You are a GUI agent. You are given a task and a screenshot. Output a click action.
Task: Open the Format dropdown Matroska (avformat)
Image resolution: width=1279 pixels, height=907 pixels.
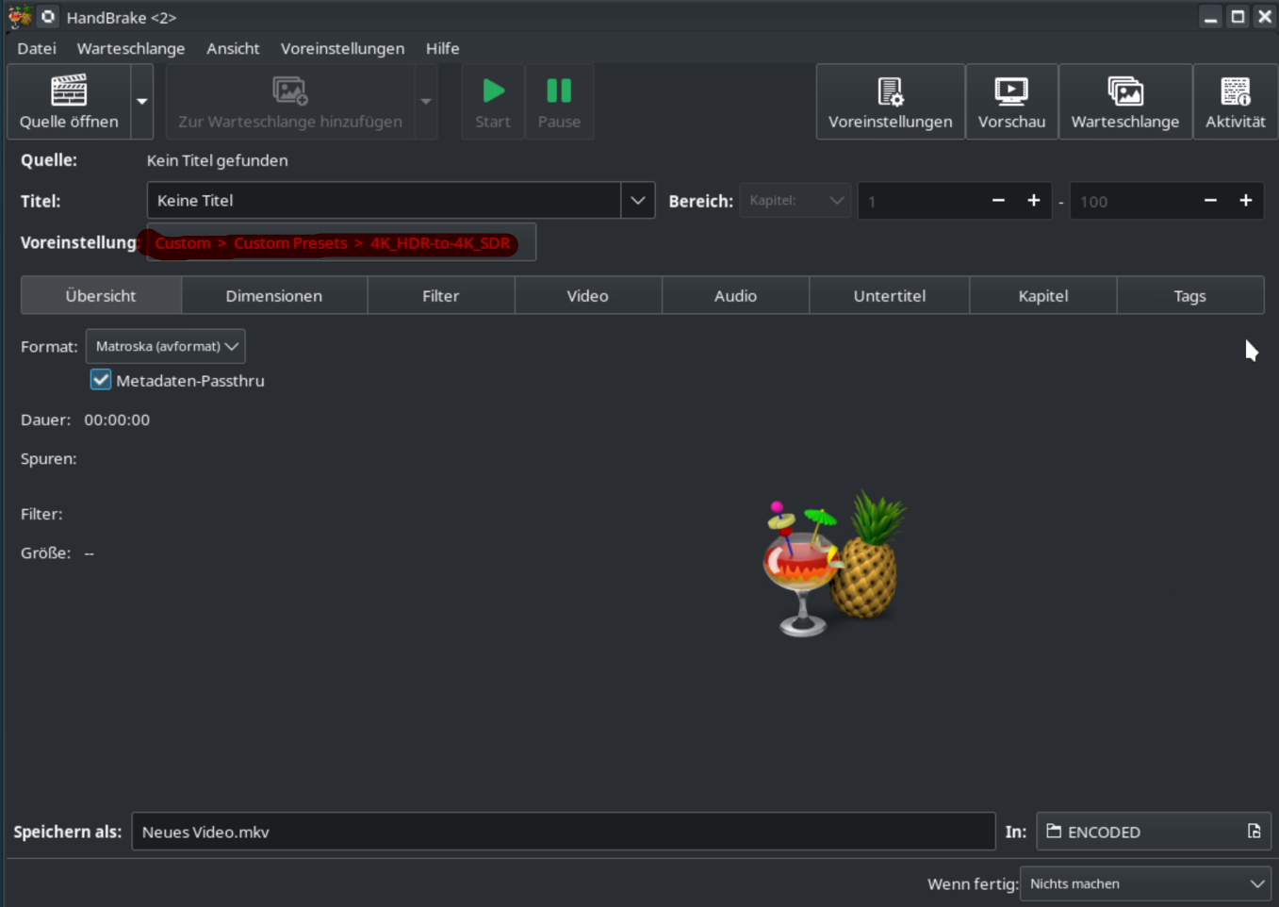pyautogui.click(x=166, y=346)
